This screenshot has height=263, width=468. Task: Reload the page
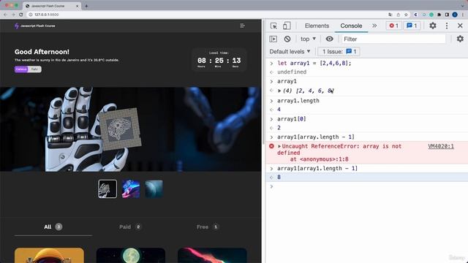[21, 15]
